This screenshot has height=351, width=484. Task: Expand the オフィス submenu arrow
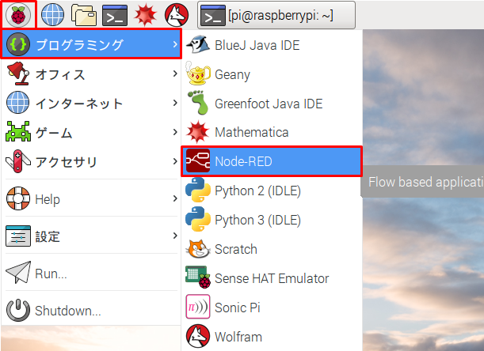pos(175,74)
